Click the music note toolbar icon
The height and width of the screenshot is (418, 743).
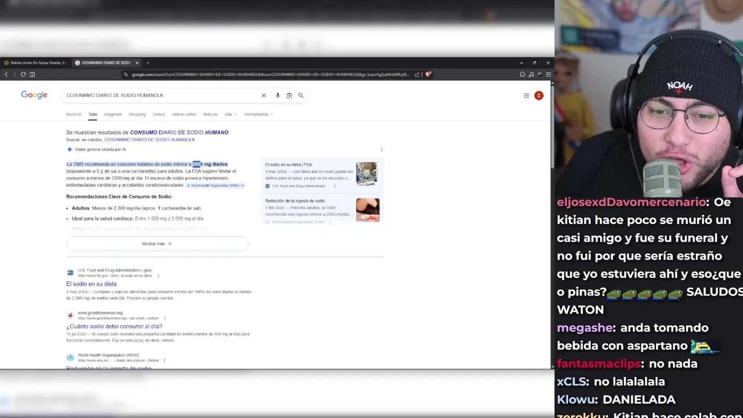[x=531, y=74]
